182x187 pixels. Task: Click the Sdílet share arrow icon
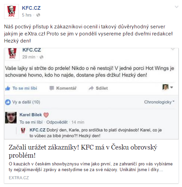pos(91,88)
